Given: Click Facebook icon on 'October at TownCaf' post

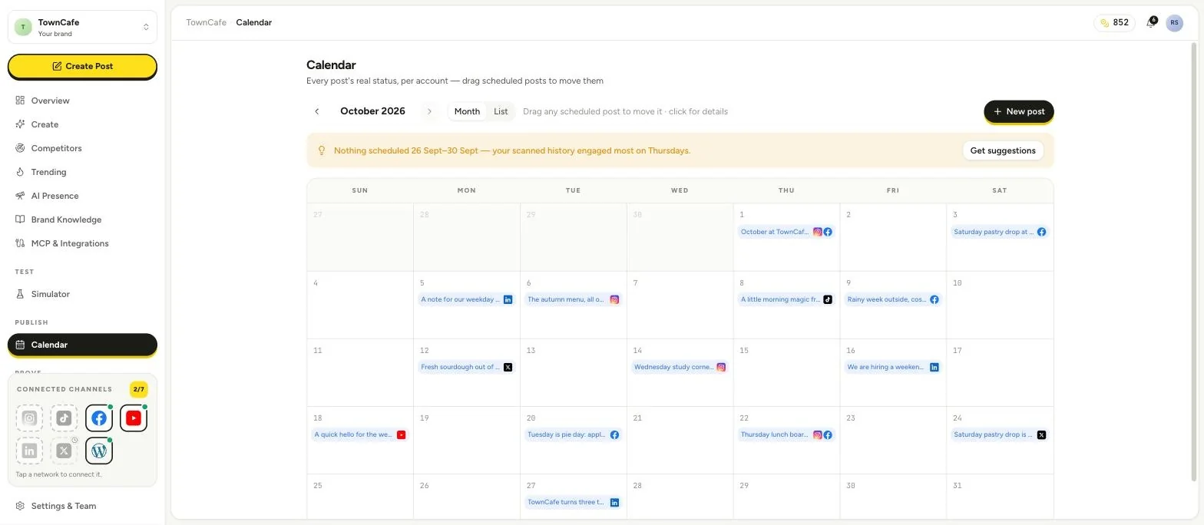Looking at the screenshot, I should pyautogui.click(x=828, y=232).
